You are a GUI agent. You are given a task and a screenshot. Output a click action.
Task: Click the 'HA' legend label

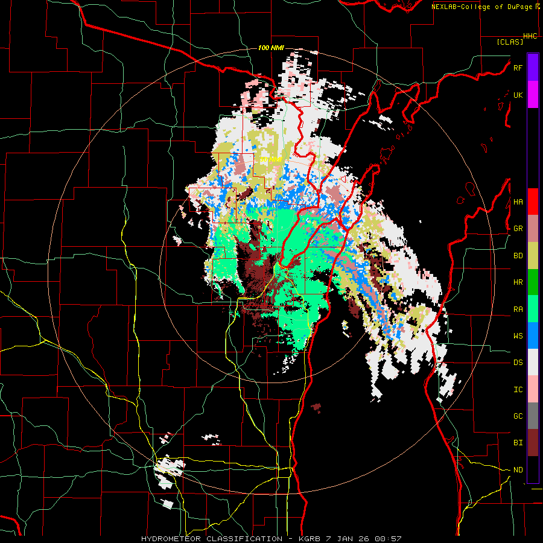(x=518, y=202)
